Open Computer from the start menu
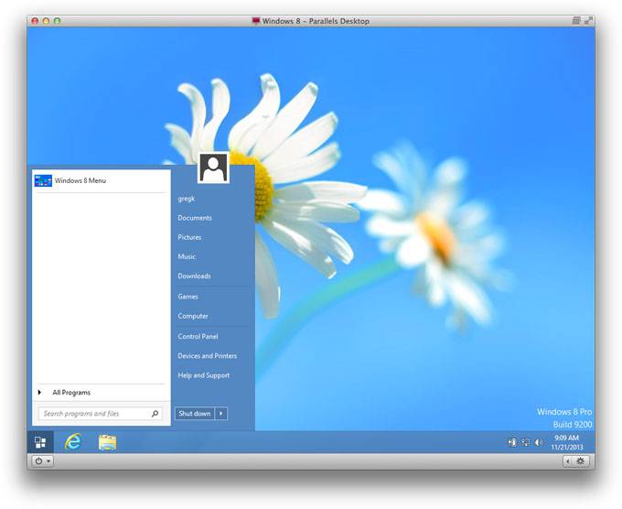The height and width of the screenshot is (509, 622). (x=193, y=316)
